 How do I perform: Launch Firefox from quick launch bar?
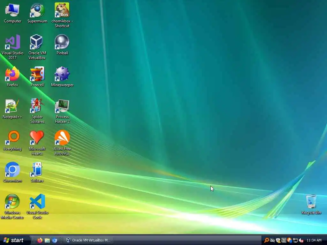(40, 240)
